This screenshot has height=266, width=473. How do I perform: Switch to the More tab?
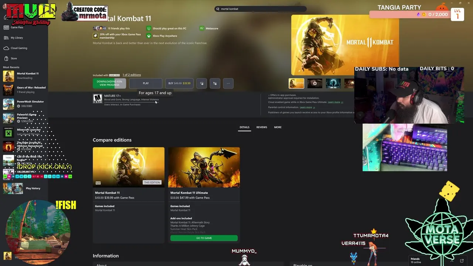tap(278, 127)
